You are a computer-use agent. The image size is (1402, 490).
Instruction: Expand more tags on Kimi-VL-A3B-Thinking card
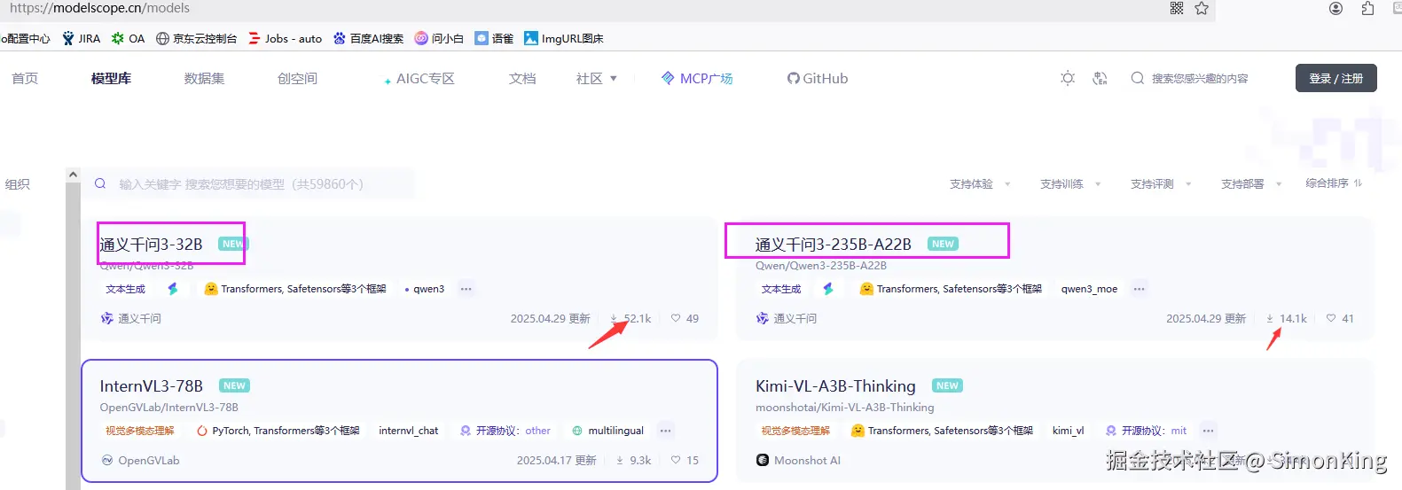click(1208, 431)
